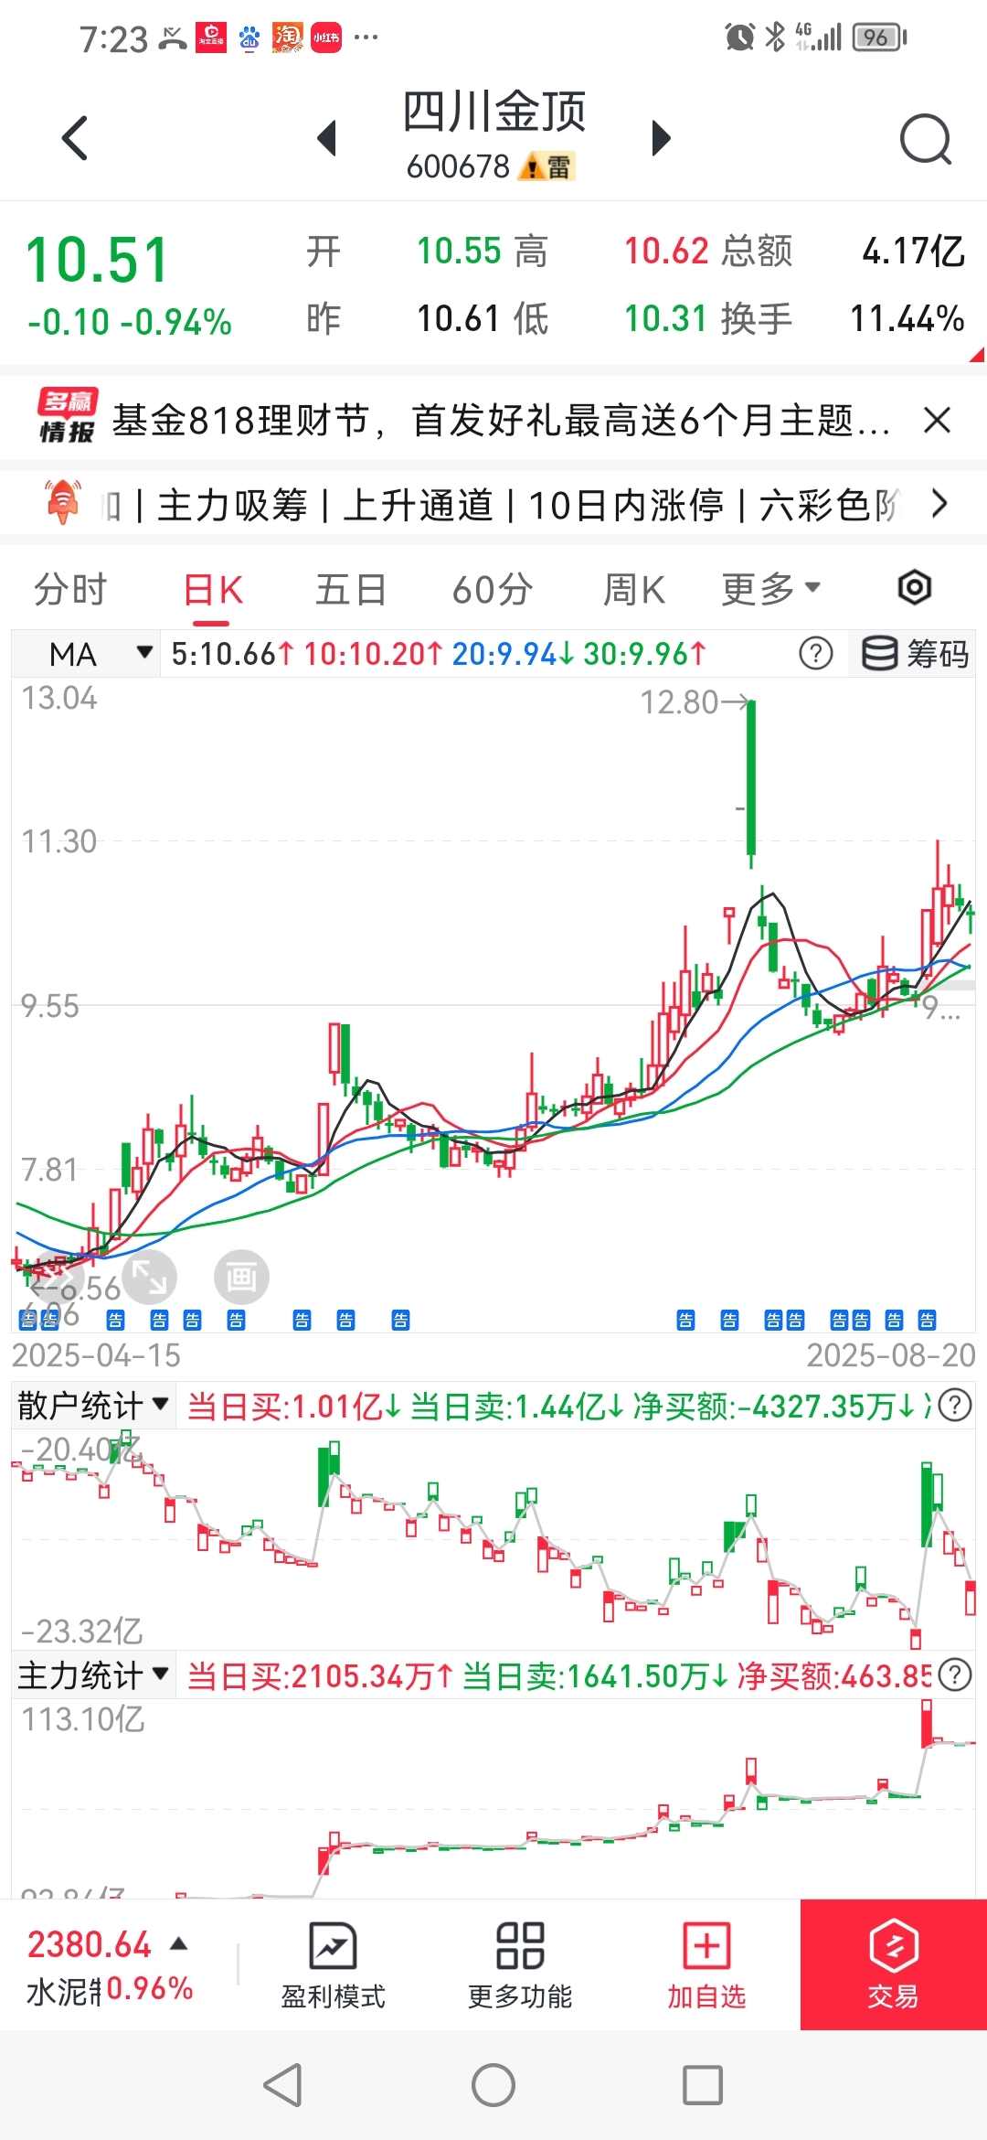The image size is (987, 2140).
Task: Open 盈利模式 from bottom bar
Action: tap(333, 1965)
